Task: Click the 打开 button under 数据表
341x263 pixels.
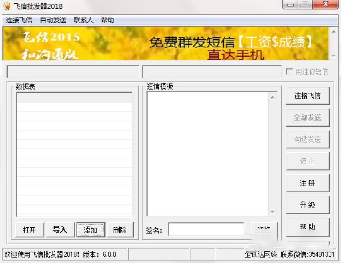Action: [30, 230]
